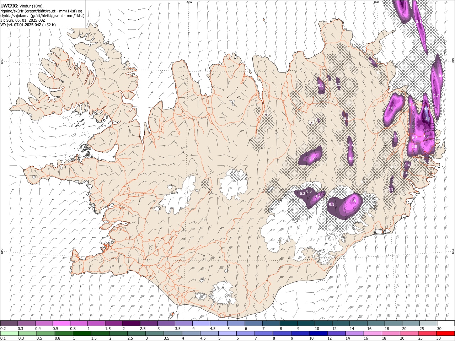Click the "15W" longitude label at the top
Image resolution: width=455 pixels, height=341 pixels.
pos(376,2)
